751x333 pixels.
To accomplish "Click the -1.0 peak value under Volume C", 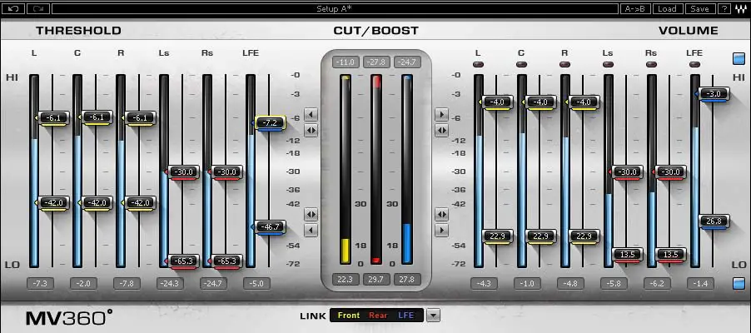I will pos(527,284).
